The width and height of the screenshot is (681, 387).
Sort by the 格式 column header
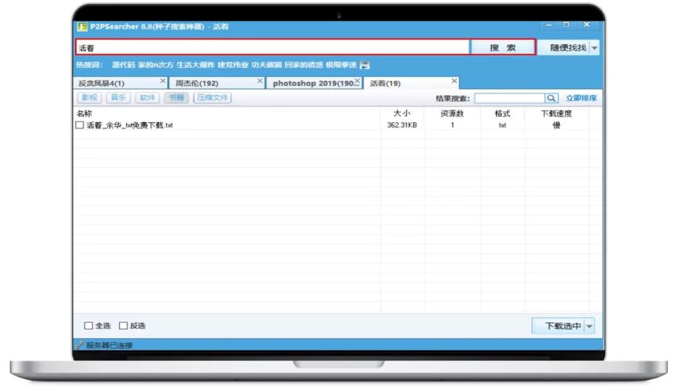(x=503, y=113)
